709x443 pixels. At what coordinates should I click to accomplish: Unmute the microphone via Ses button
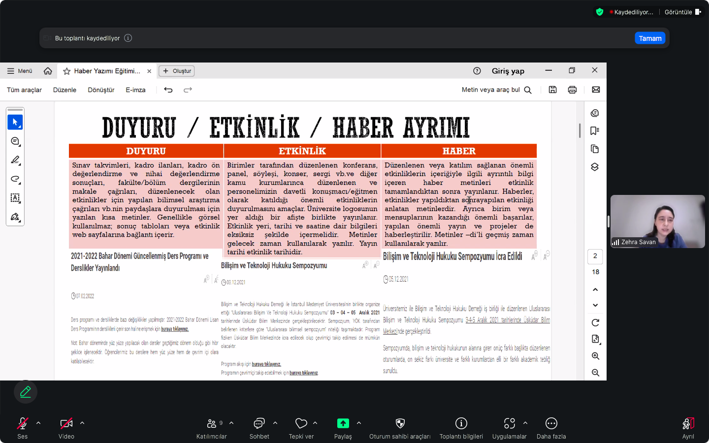tap(22, 427)
